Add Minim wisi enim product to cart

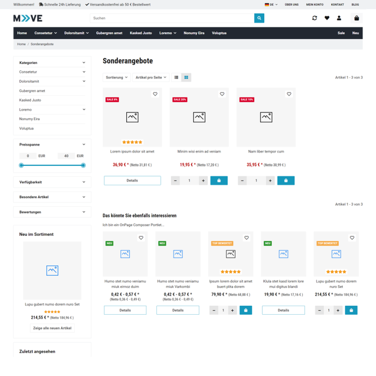[219, 181]
